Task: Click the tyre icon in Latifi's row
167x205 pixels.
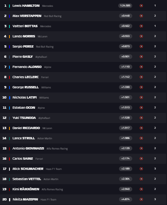Action: [x=141, y=97]
